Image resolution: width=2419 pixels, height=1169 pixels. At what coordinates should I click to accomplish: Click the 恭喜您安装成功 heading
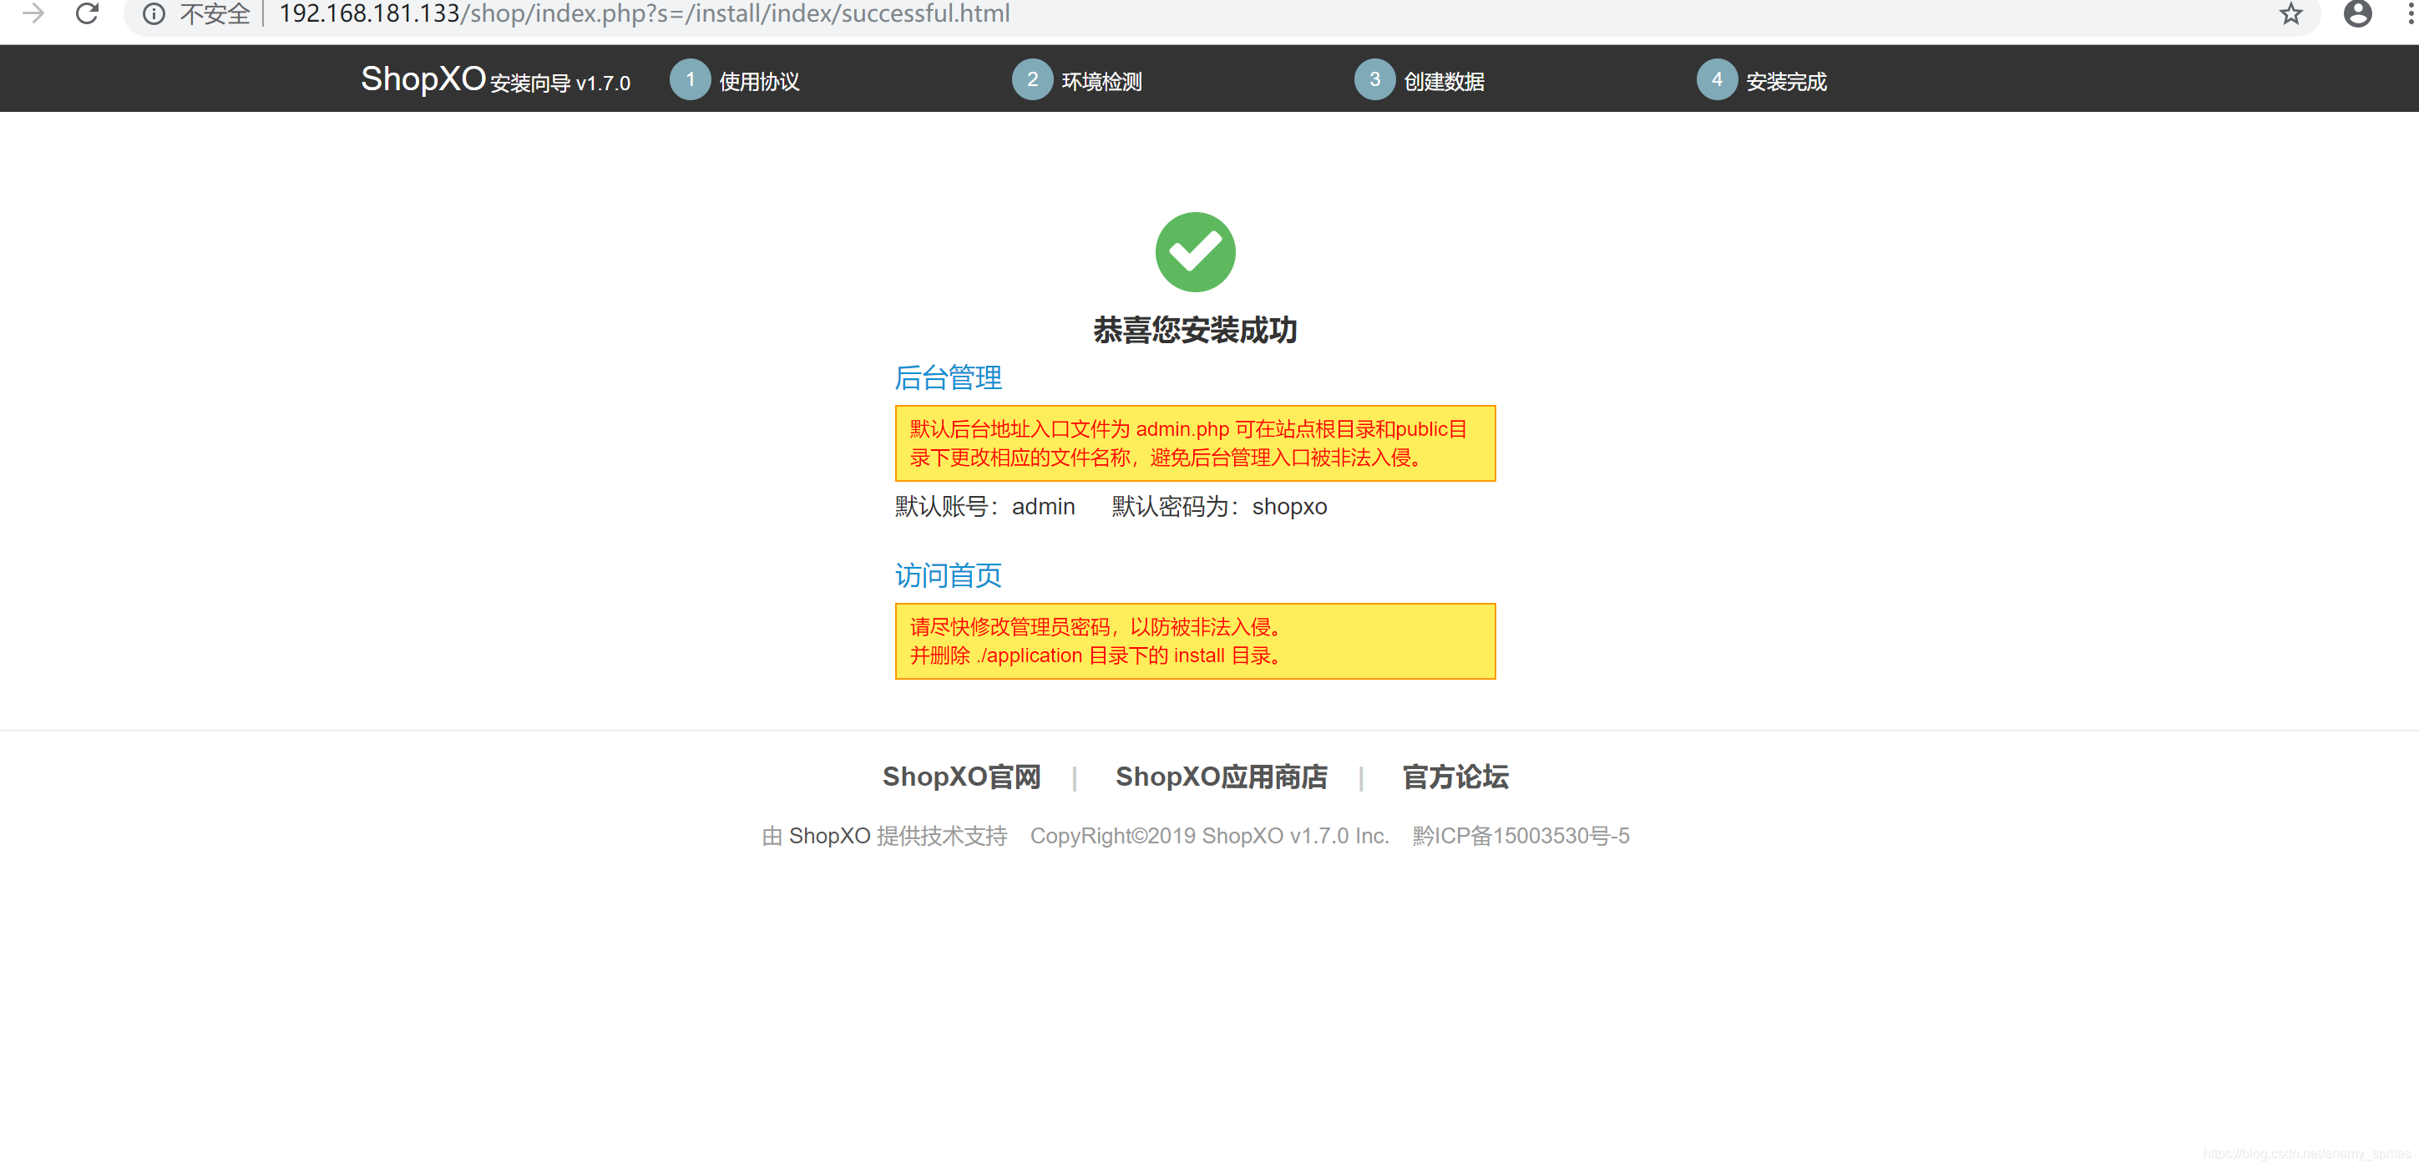coord(1195,330)
